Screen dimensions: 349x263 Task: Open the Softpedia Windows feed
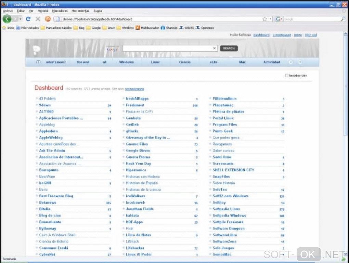229,215
